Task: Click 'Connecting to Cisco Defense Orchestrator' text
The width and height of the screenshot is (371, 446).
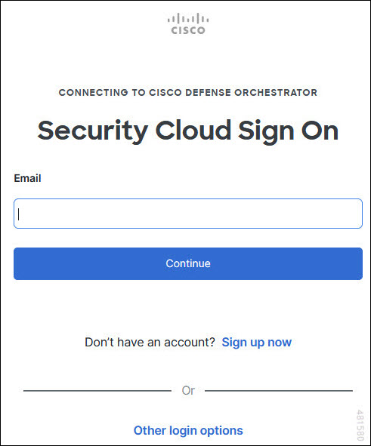Action: (188, 92)
